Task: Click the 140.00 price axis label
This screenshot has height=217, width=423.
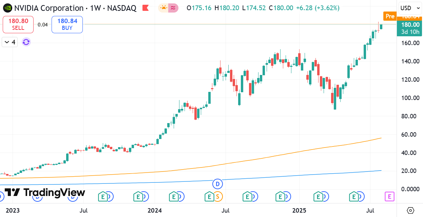Action: 410,61
